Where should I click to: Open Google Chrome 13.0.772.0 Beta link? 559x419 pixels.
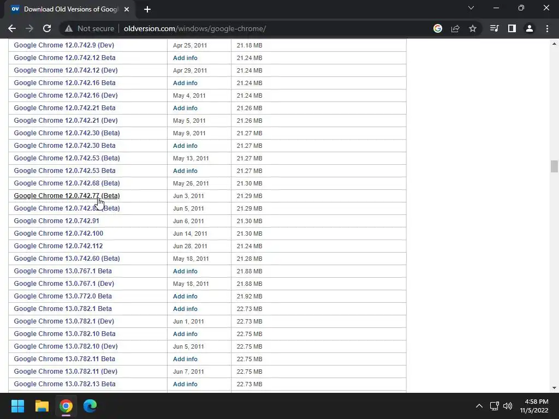pos(63,296)
